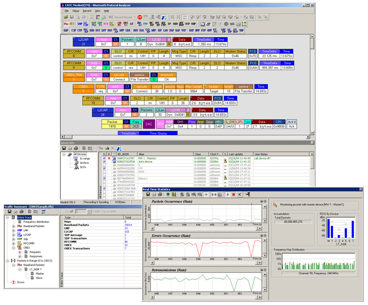Toggle checkbox for device 666666666666
The image size is (368, 305).
104,165
